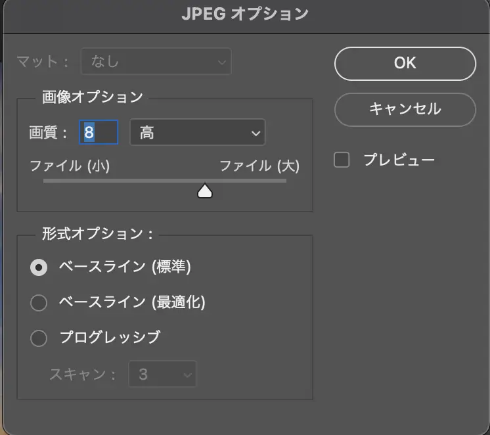
Task: Enable the プレビュー checkbox
Action: (x=342, y=160)
